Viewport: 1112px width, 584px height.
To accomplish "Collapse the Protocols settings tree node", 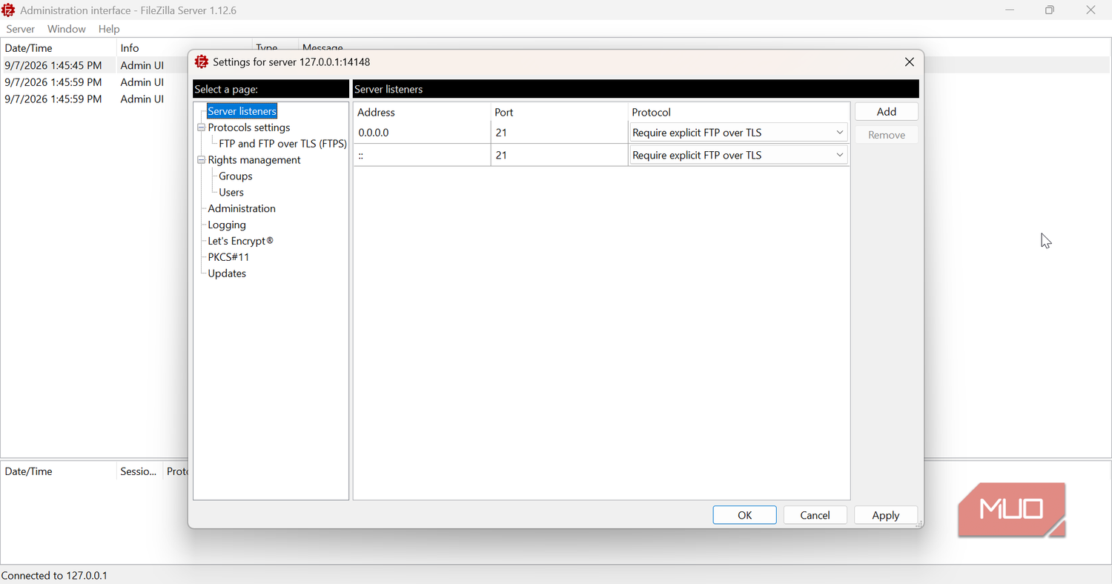I will click(x=201, y=127).
